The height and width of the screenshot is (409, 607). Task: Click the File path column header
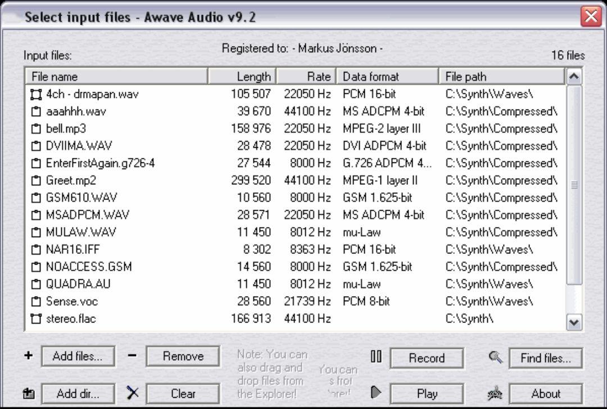click(x=502, y=76)
